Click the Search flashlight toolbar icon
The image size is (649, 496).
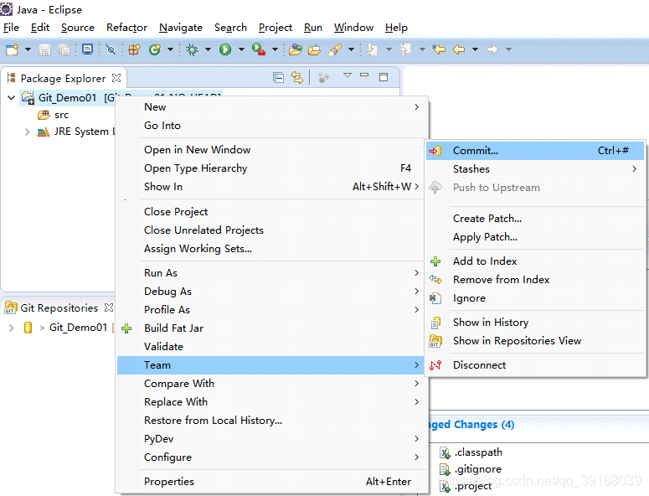click(335, 49)
